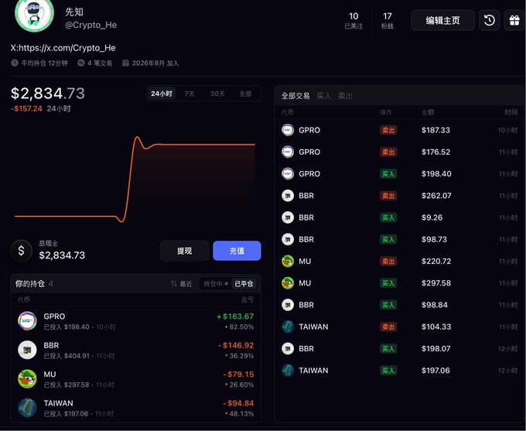This screenshot has width=526, height=431.
Task: Click the $220.72 MU transaction amount
Action: pos(436,261)
